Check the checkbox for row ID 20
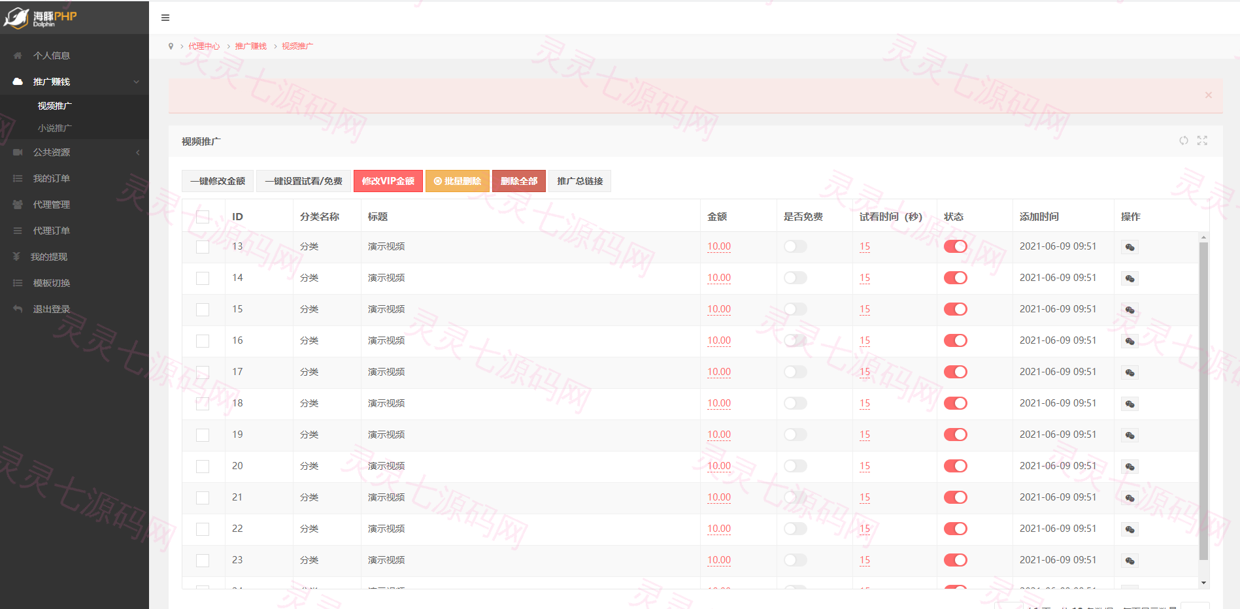This screenshot has height=609, width=1240. [x=203, y=467]
